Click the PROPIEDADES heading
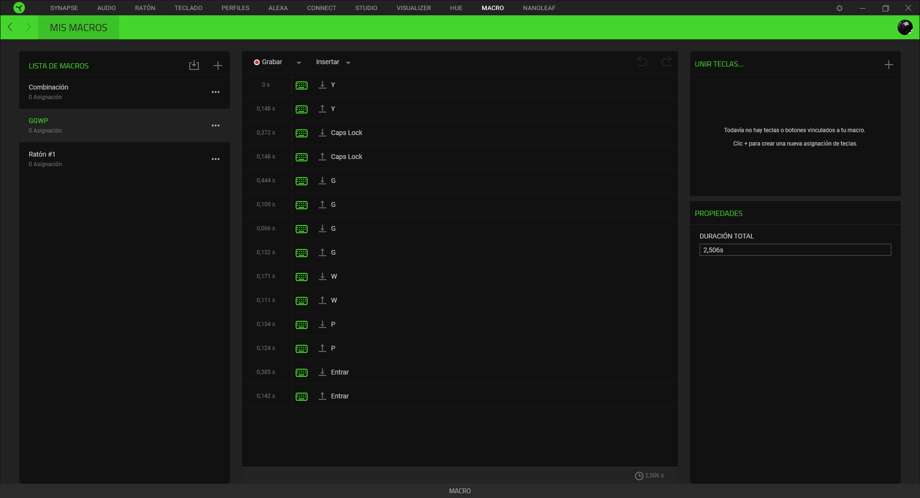 click(719, 214)
